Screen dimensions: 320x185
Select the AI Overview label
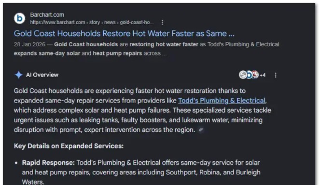42,75
